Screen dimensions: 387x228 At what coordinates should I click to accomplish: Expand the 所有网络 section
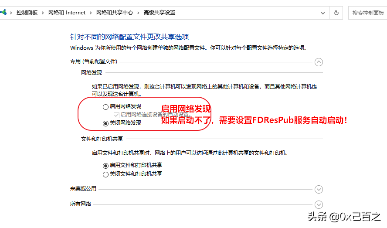319,204
